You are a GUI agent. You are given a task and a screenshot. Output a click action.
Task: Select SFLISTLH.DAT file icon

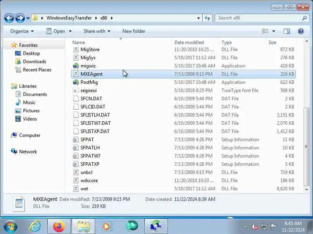(x=76, y=115)
